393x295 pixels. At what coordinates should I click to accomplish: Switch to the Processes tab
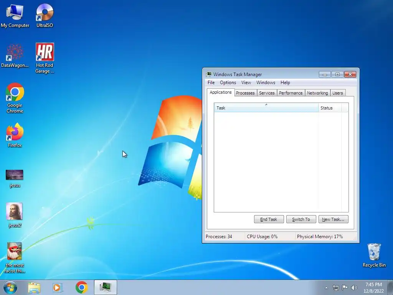point(245,93)
